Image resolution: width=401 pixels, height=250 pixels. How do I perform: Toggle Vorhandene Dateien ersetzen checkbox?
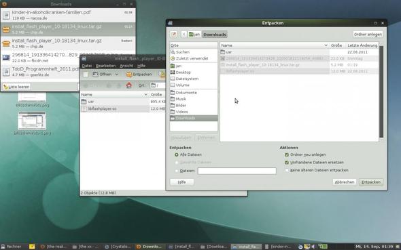pos(287,163)
